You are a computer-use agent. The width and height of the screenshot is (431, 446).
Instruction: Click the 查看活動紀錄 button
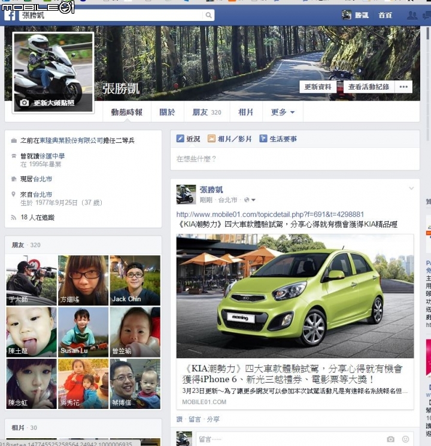tap(369, 87)
